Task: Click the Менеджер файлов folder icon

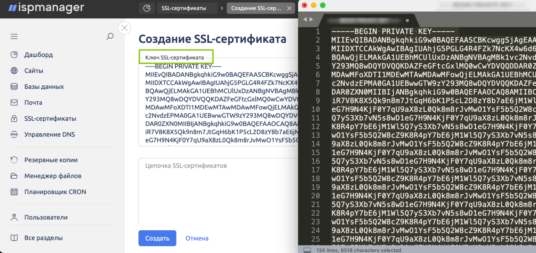Action: (14, 176)
